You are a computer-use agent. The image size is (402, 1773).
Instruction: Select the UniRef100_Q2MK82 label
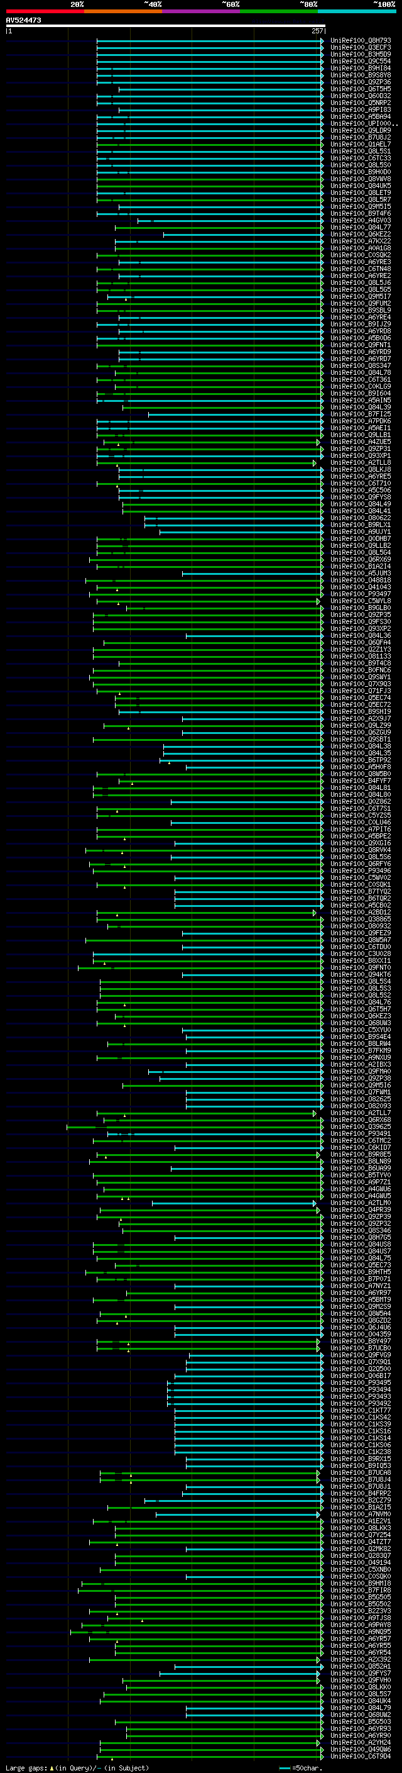click(x=361, y=1548)
